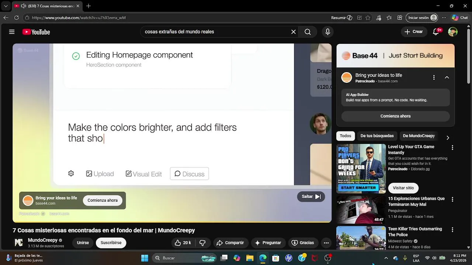Open HP app from taskbar

tap(289, 258)
